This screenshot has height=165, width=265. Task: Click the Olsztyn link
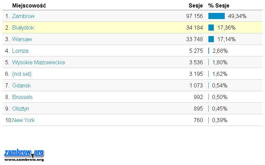point(20,109)
